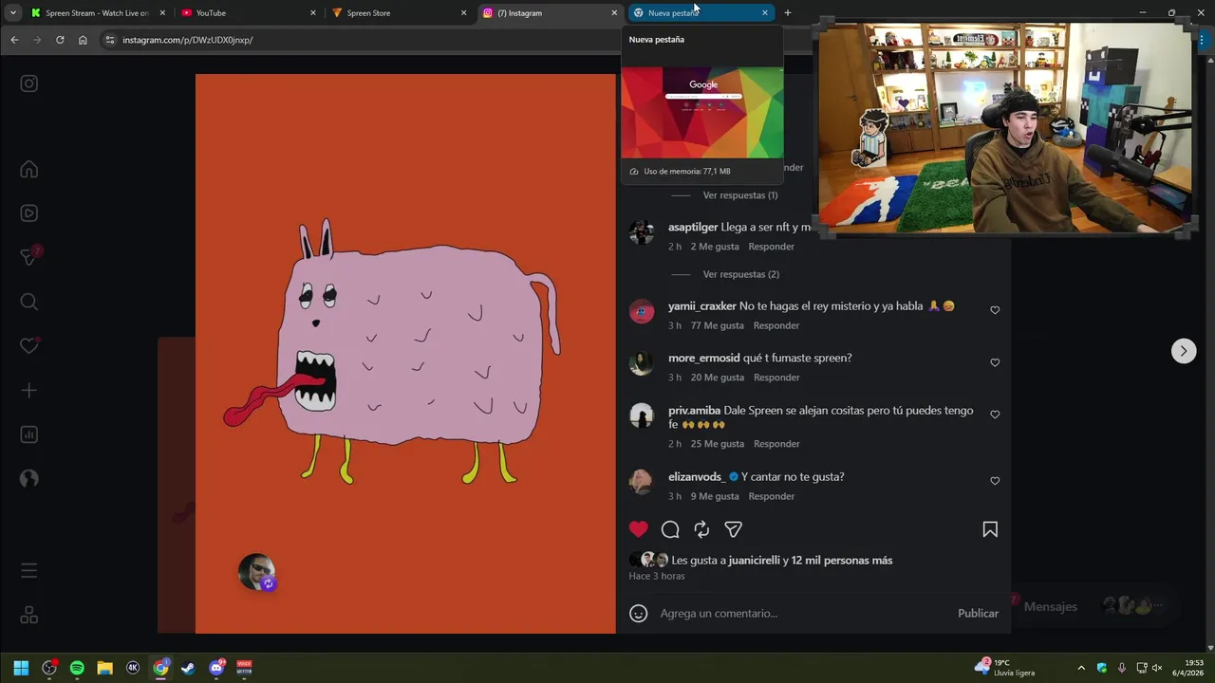Open File Explorer from the taskbar
Image resolution: width=1215 pixels, height=683 pixels.
(104, 668)
